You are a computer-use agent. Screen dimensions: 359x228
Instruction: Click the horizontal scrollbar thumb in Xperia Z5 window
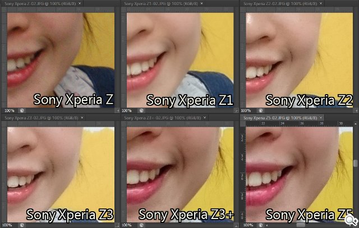[x=301, y=225]
